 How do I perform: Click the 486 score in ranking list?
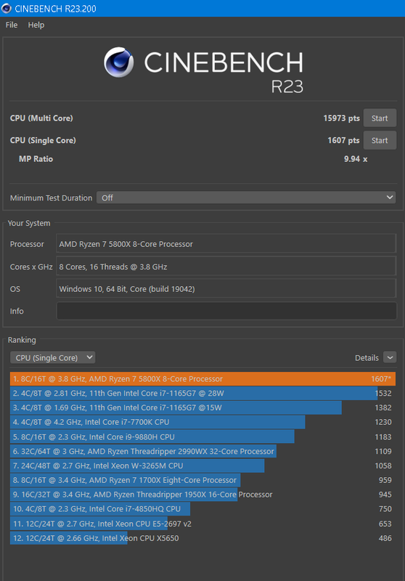(385, 538)
